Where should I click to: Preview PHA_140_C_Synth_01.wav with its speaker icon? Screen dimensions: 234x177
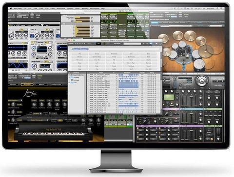click(117, 89)
